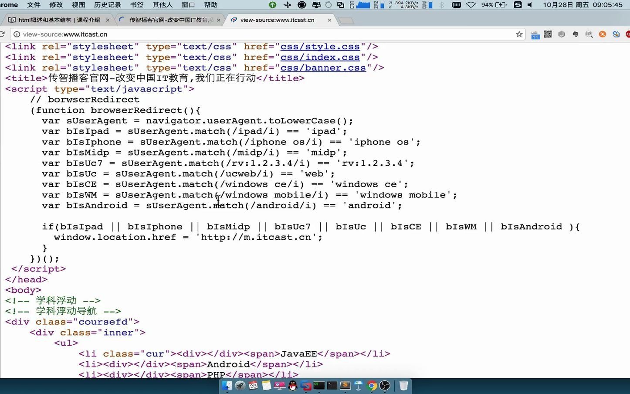Open Google Chrome in the Dock
The height and width of the screenshot is (394, 630).
372,385
